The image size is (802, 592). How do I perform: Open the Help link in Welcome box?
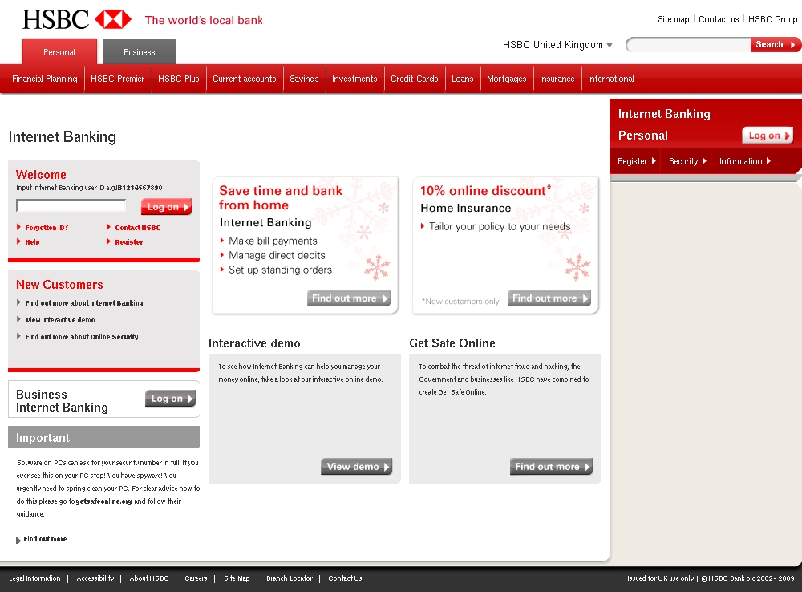32,242
